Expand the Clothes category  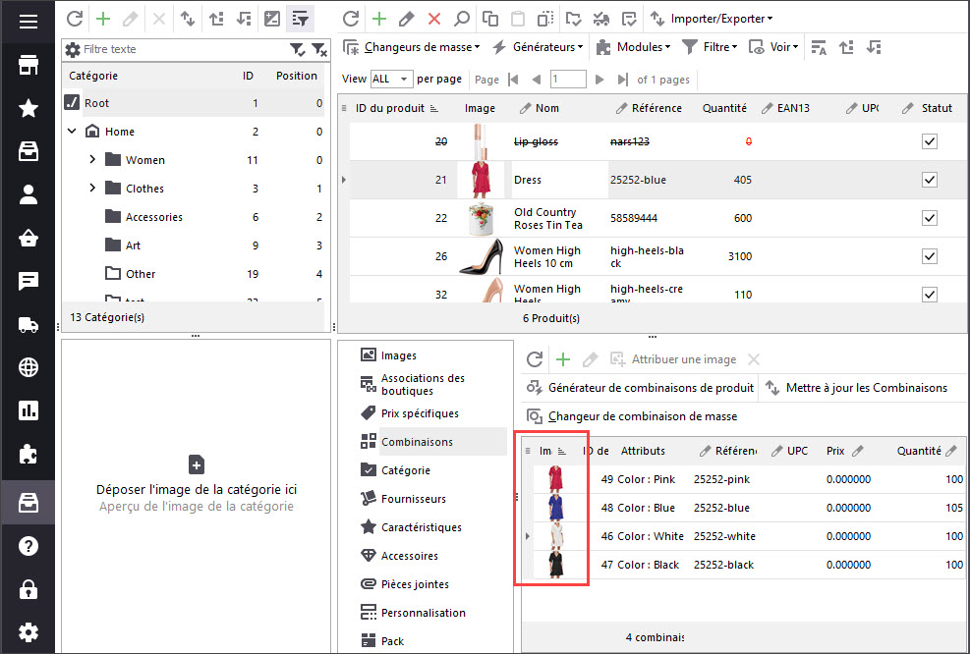pos(92,188)
